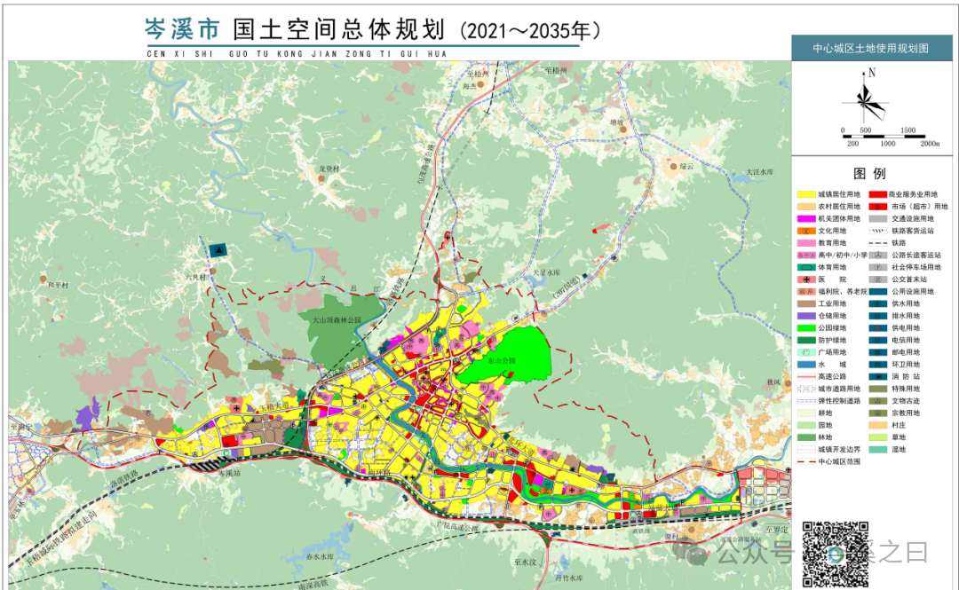This screenshot has width=959, height=590.
Task: Click the 图例 legend heading
Action: coord(869,174)
